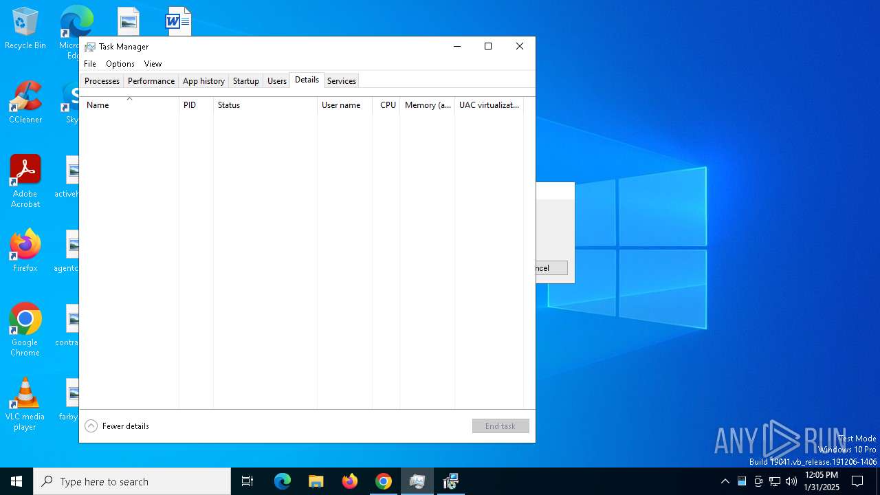This screenshot has height=495, width=880.
Task: Open network status tray icon
Action: pos(775,481)
